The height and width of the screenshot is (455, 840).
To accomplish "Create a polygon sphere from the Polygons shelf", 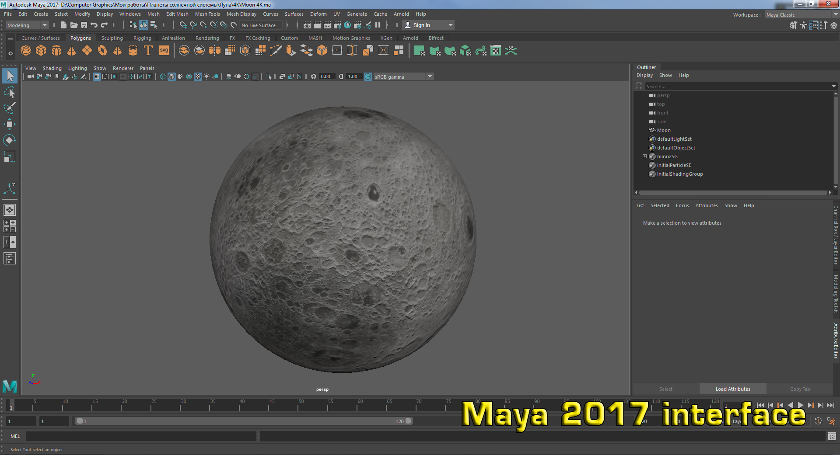I will click(25, 50).
